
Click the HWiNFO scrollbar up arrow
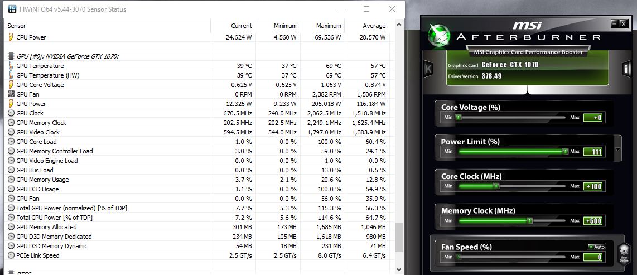tap(398, 25)
